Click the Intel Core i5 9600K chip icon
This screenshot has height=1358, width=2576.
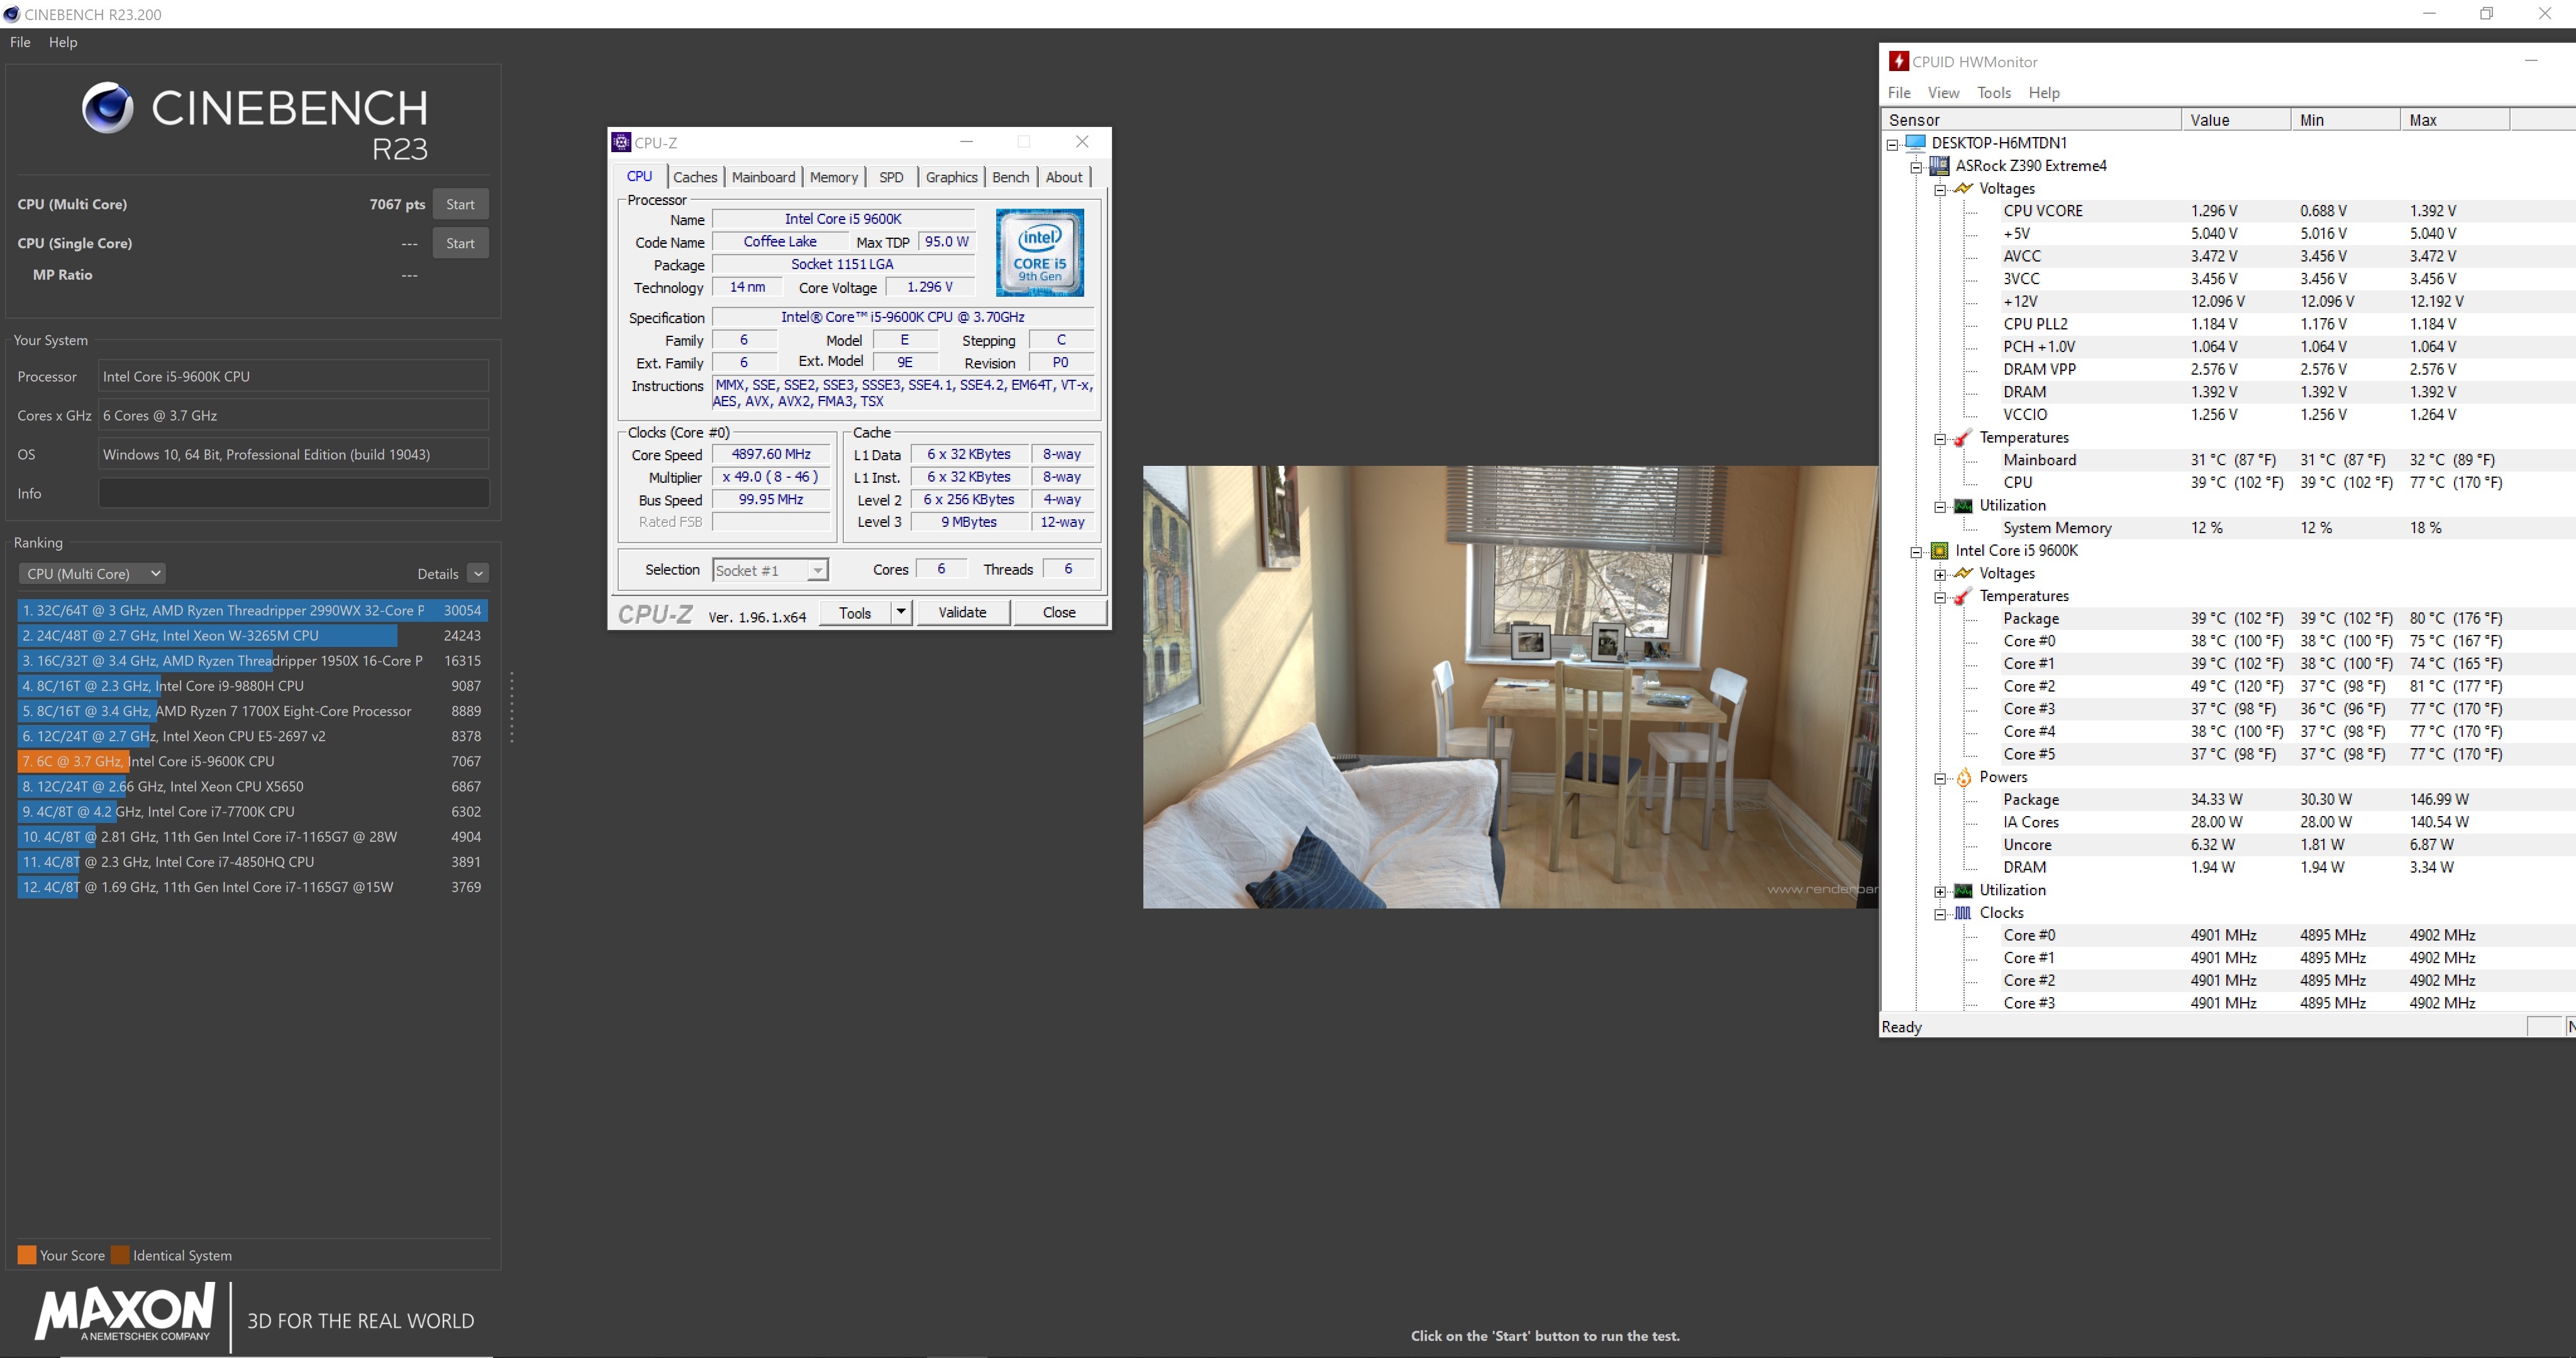(1939, 551)
